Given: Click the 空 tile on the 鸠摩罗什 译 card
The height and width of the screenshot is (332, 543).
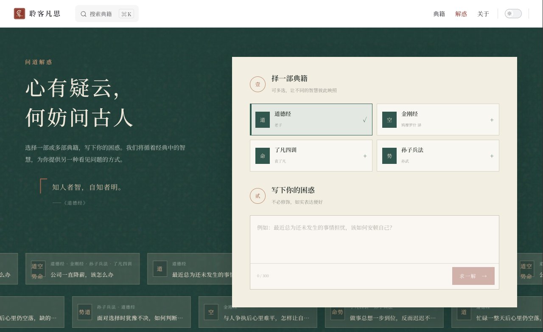Looking at the screenshot, I should [389, 120].
